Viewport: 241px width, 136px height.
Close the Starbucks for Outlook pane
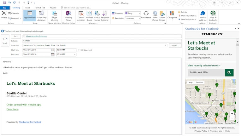(238, 28)
